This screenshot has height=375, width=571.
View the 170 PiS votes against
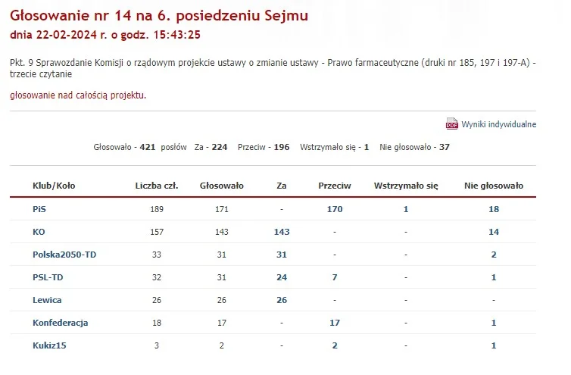[335, 209]
